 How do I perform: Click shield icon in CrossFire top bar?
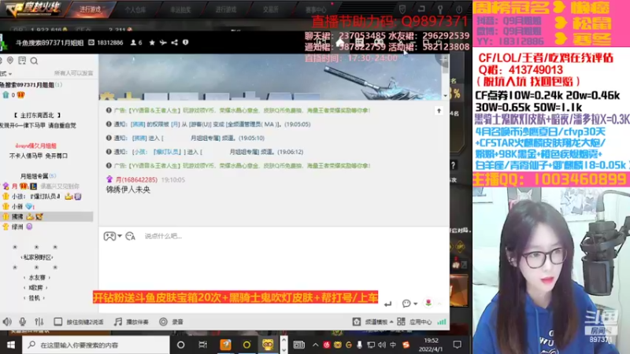(402, 9)
